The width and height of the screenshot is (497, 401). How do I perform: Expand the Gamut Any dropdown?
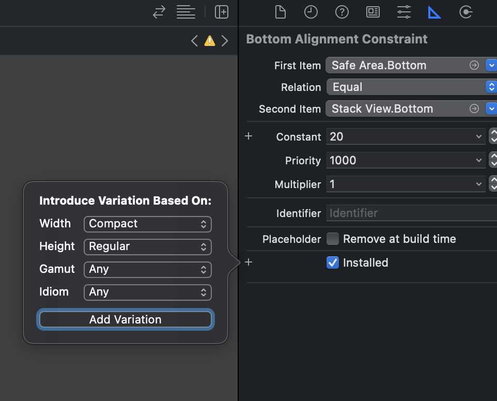(x=147, y=269)
